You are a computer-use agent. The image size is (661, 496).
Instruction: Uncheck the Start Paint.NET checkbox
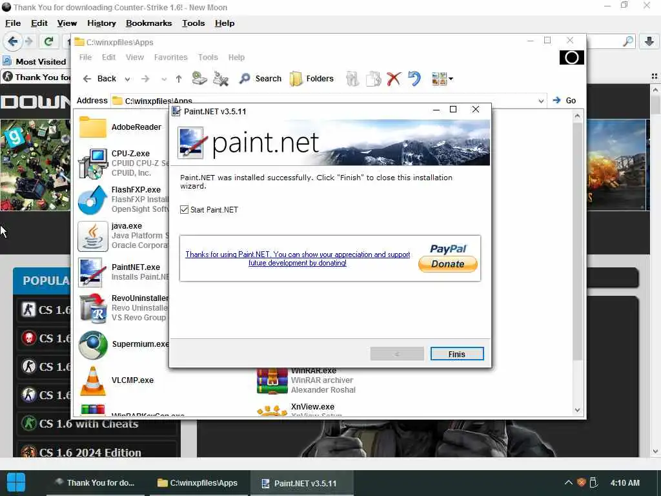coord(184,210)
